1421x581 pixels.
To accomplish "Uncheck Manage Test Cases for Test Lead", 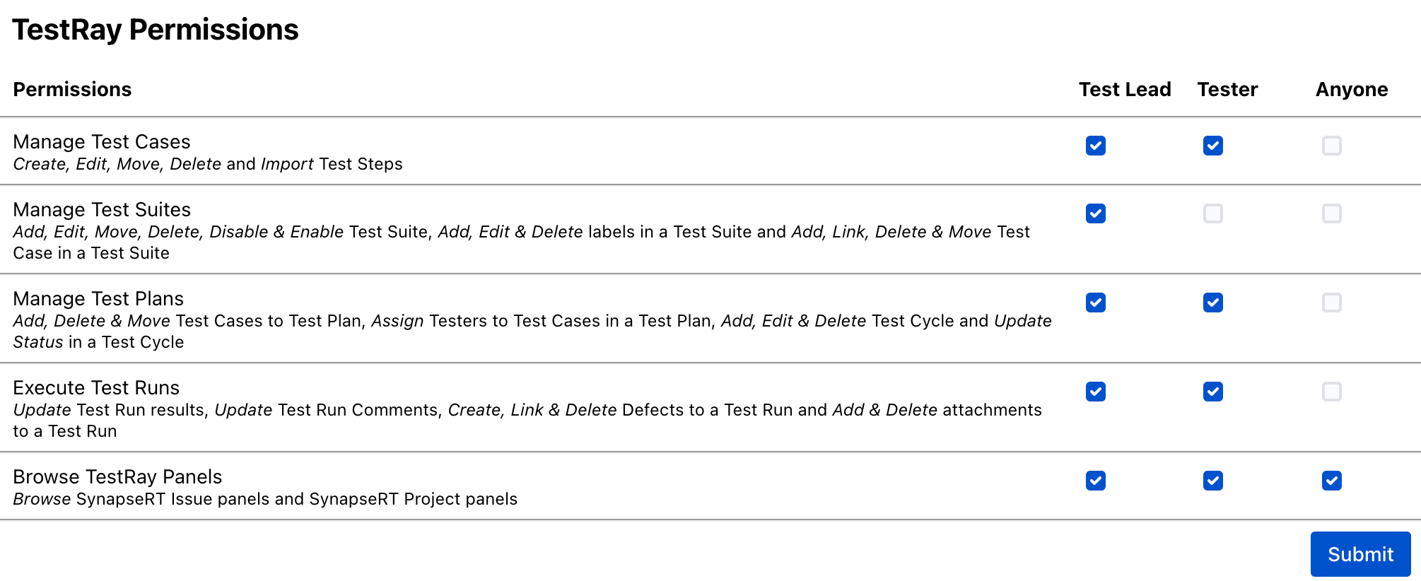I will 1096,146.
